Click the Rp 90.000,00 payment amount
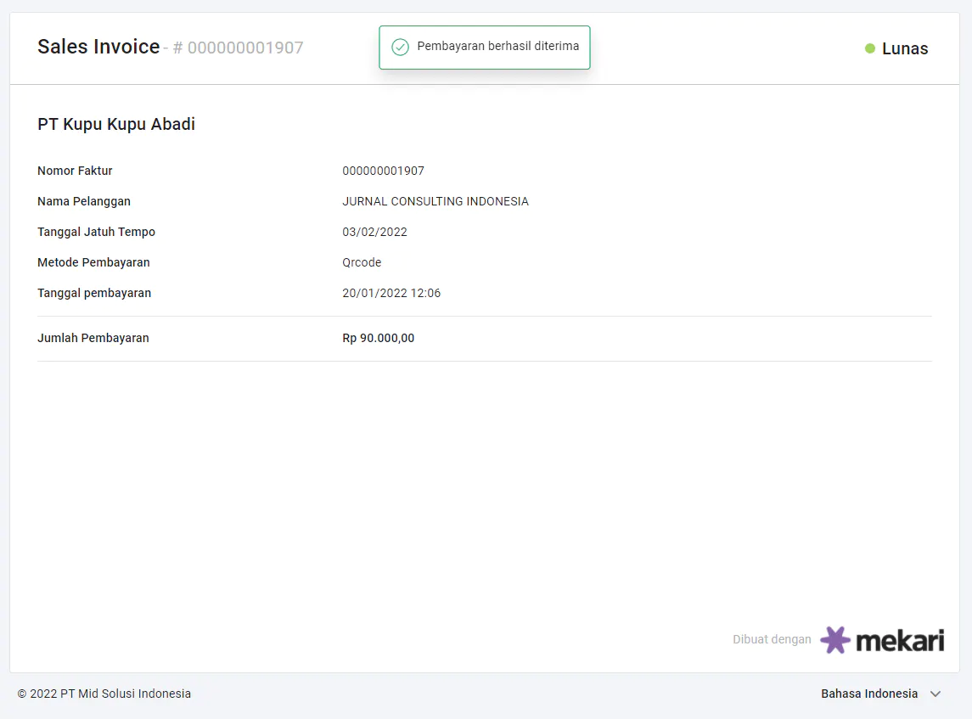Viewport: 972px width, 719px height. 379,338
